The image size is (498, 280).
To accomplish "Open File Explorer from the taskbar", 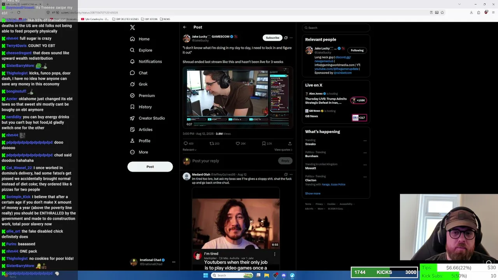I will pyautogui.click(x=267, y=275).
